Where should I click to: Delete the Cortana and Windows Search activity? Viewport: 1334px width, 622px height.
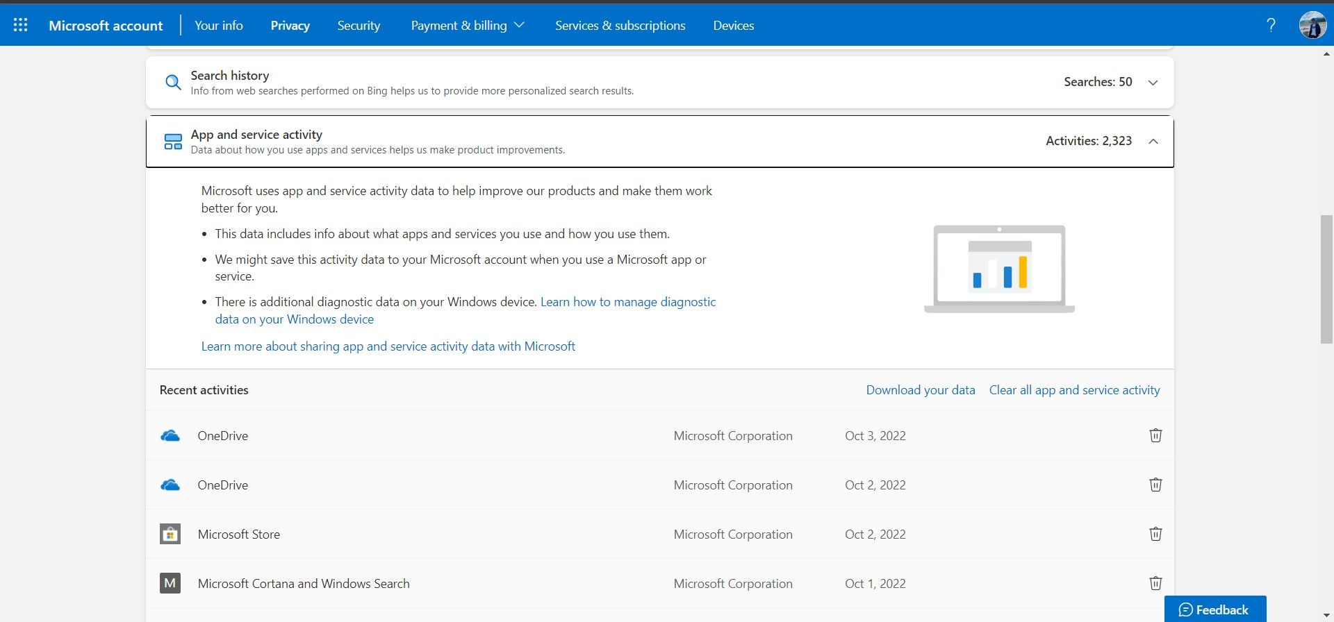1155,583
